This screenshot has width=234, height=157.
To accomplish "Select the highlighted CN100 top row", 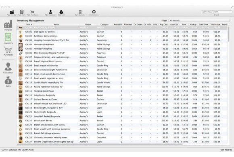I will (122, 28).
